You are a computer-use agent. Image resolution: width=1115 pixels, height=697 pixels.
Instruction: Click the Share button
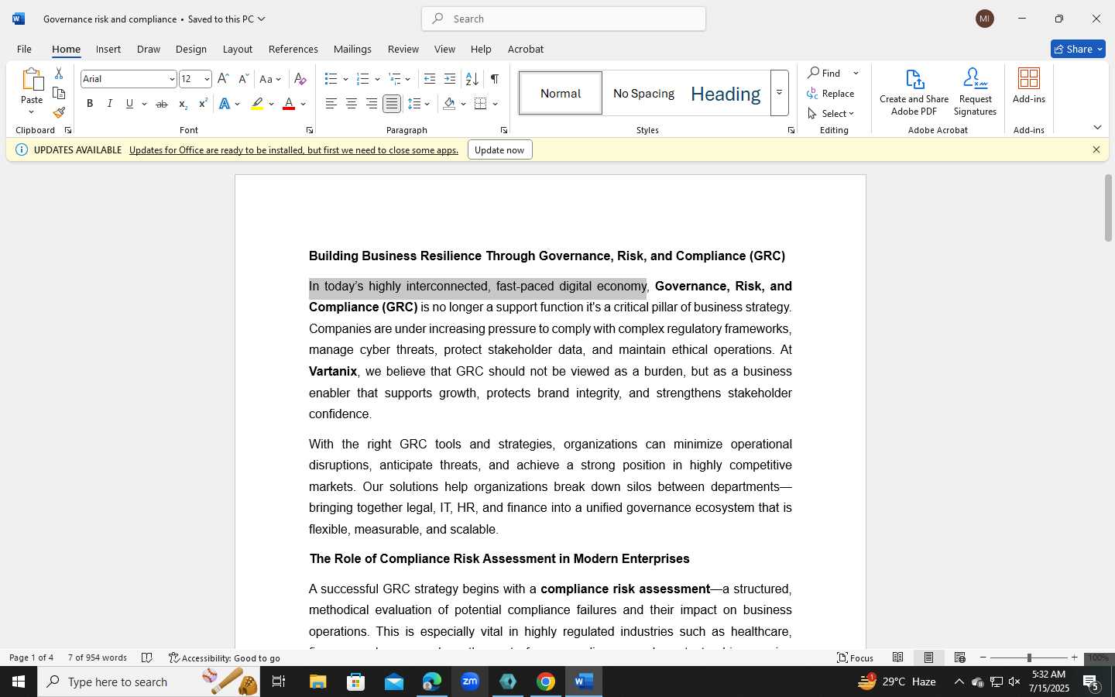point(1078,49)
